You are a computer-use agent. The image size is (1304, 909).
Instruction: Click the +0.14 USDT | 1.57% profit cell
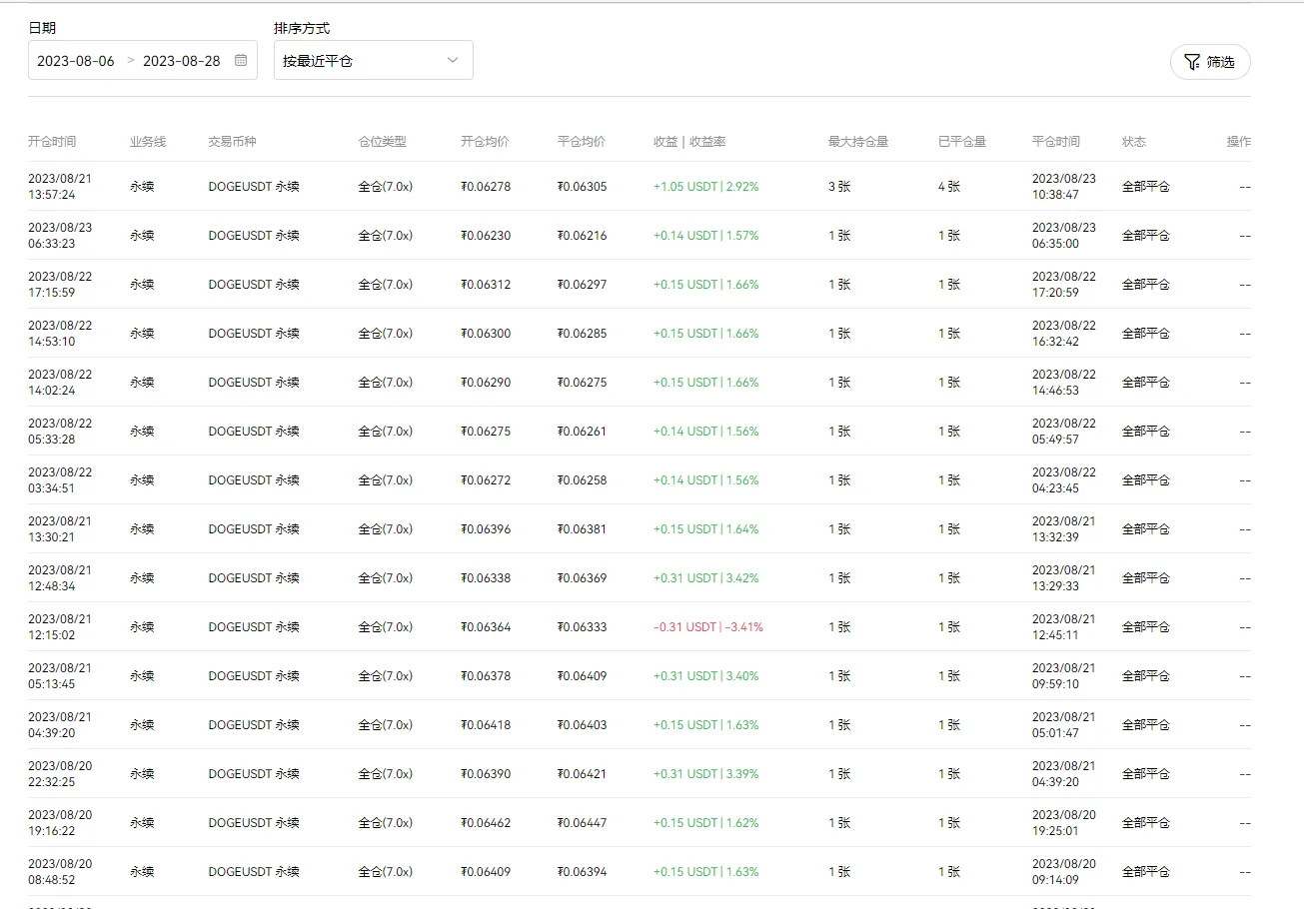click(705, 236)
